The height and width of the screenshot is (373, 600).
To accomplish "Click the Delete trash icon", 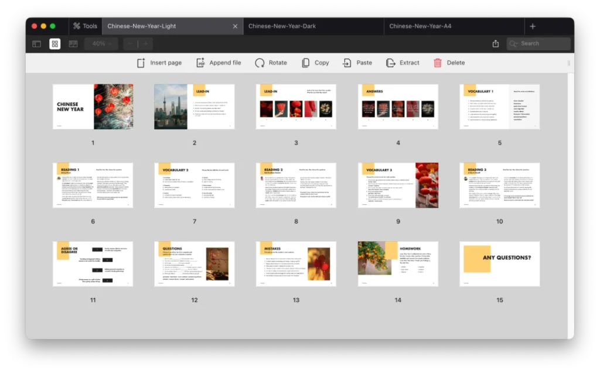I will pos(438,63).
